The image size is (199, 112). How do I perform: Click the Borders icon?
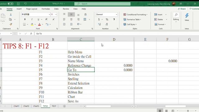tap(24, 24)
